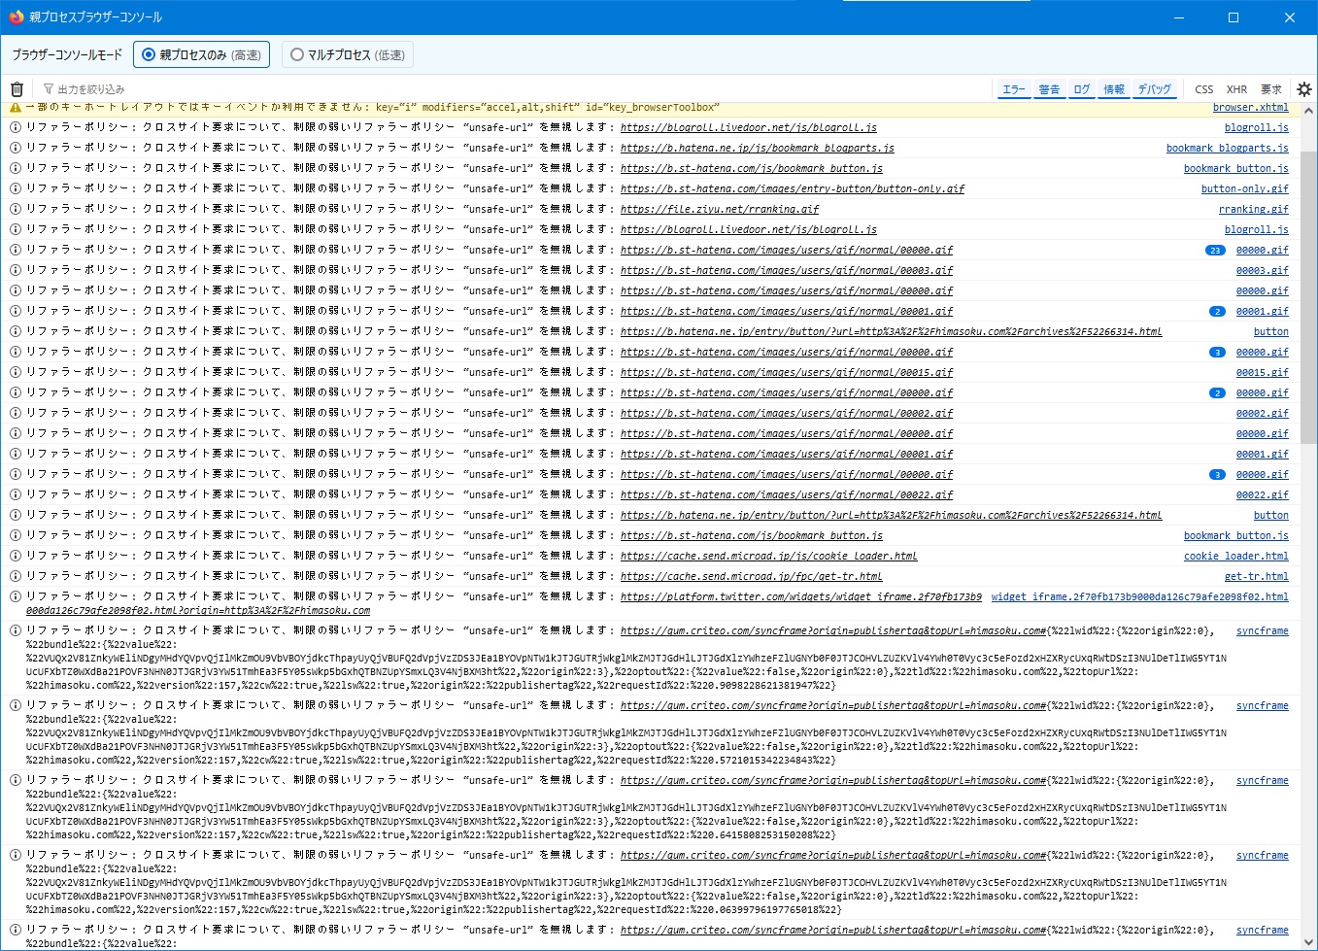The height and width of the screenshot is (951, 1318).
Task: Enable the XHR filter
Action: (1236, 89)
